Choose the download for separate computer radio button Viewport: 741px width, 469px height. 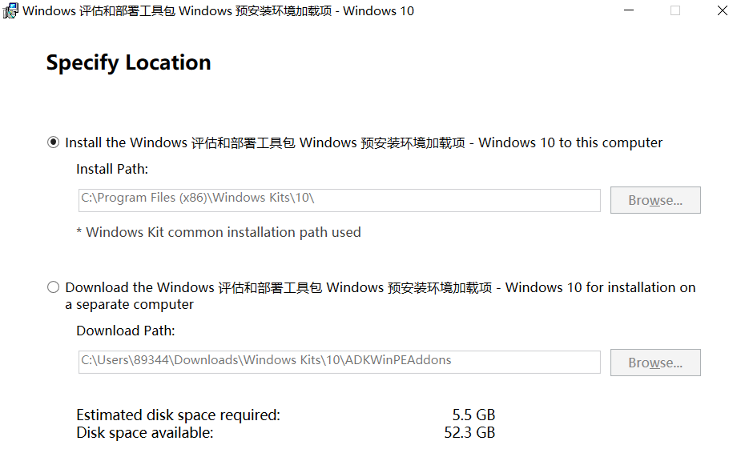(x=54, y=287)
